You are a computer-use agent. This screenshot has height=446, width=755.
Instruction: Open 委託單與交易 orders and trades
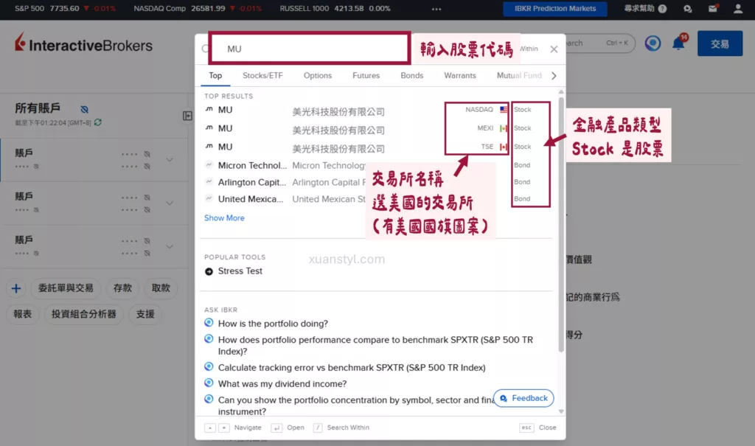66,288
